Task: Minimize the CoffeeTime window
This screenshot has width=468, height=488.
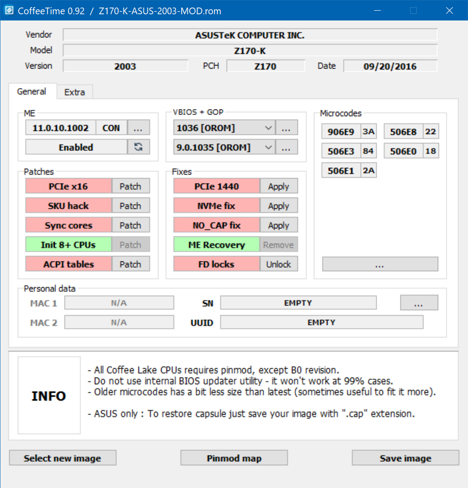Action: (378, 11)
